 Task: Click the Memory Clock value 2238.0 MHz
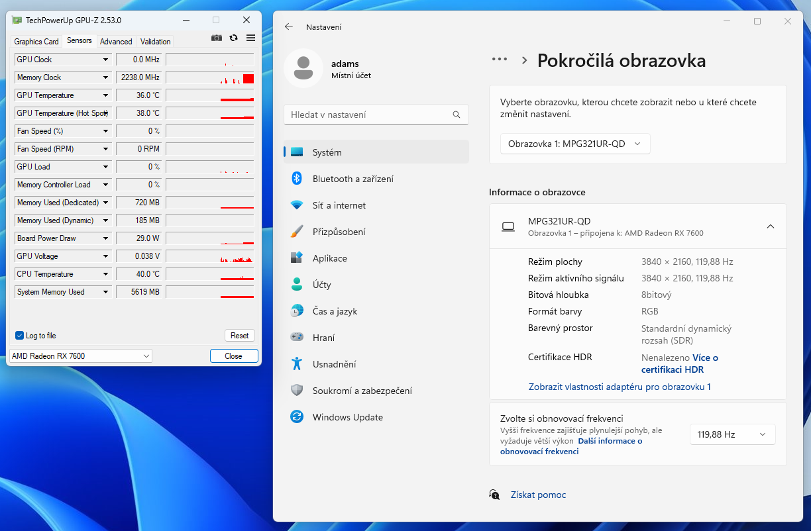point(138,77)
